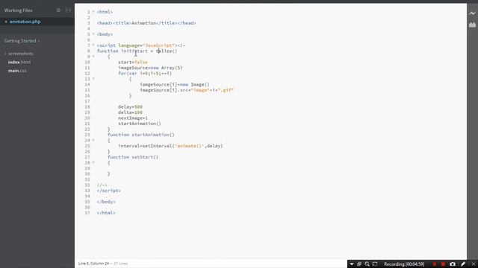Place cursor on 'delay=500' line
The image size is (478, 268).
point(130,107)
